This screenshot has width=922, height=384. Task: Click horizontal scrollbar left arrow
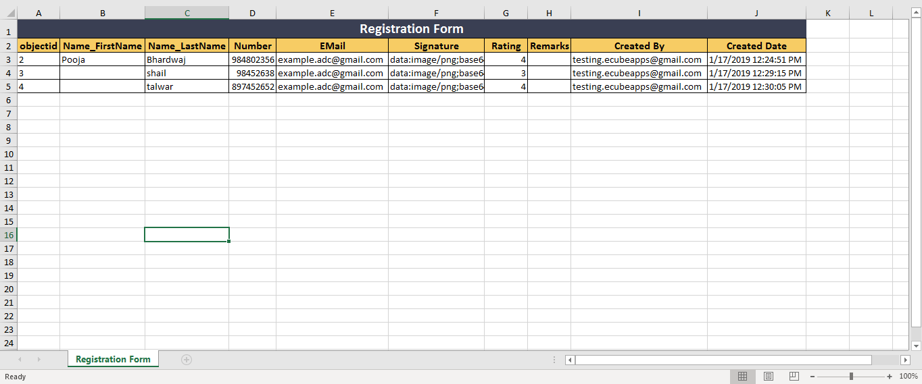tap(570, 360)
